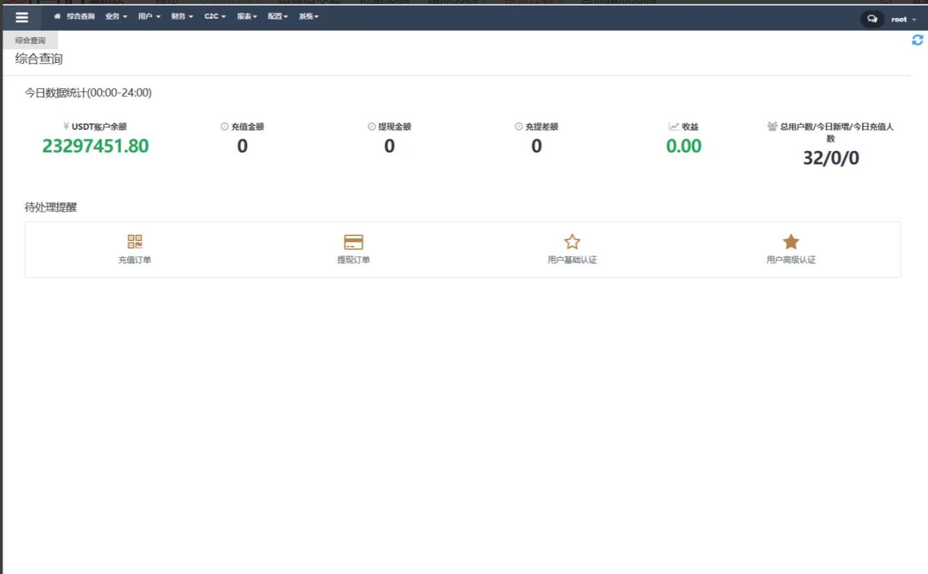Click the 提现订单 card icon

(354, 242)
